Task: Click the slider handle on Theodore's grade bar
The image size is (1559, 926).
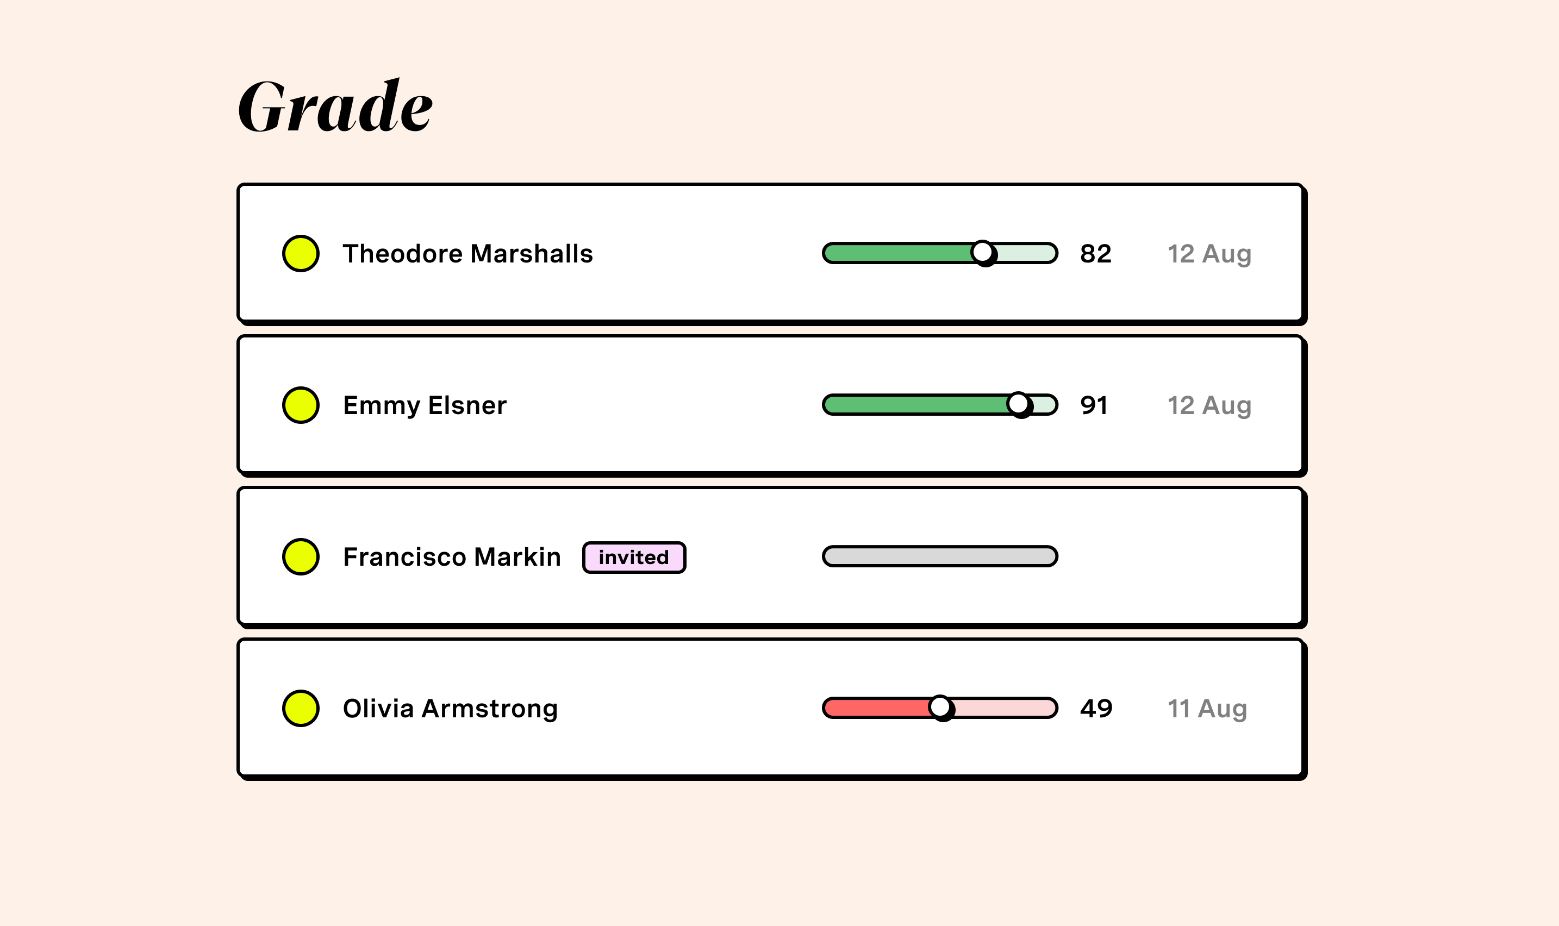Action: (x=982, y=252)
